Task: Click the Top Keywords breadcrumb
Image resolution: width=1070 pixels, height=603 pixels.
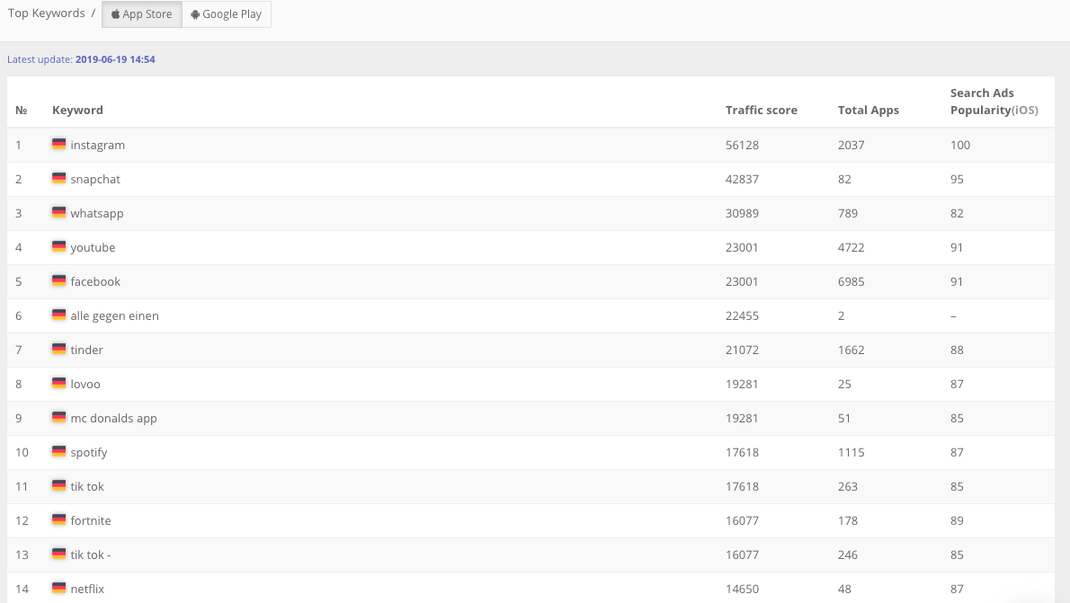Action: (x=47, y=13)
